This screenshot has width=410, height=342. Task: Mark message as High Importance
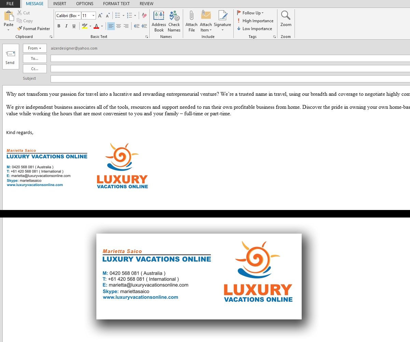coord(255,21)
